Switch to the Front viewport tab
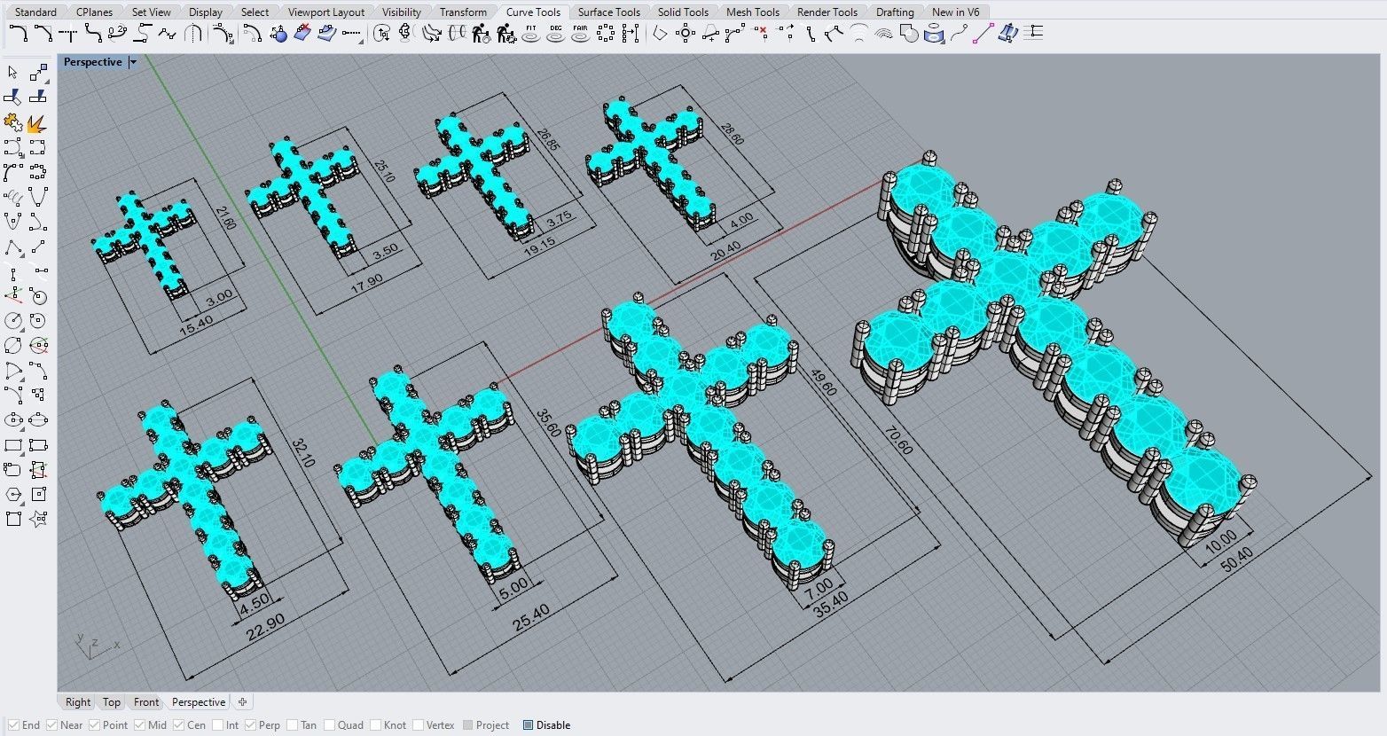This screenshot has width=1387, height=736. point(146,701)
